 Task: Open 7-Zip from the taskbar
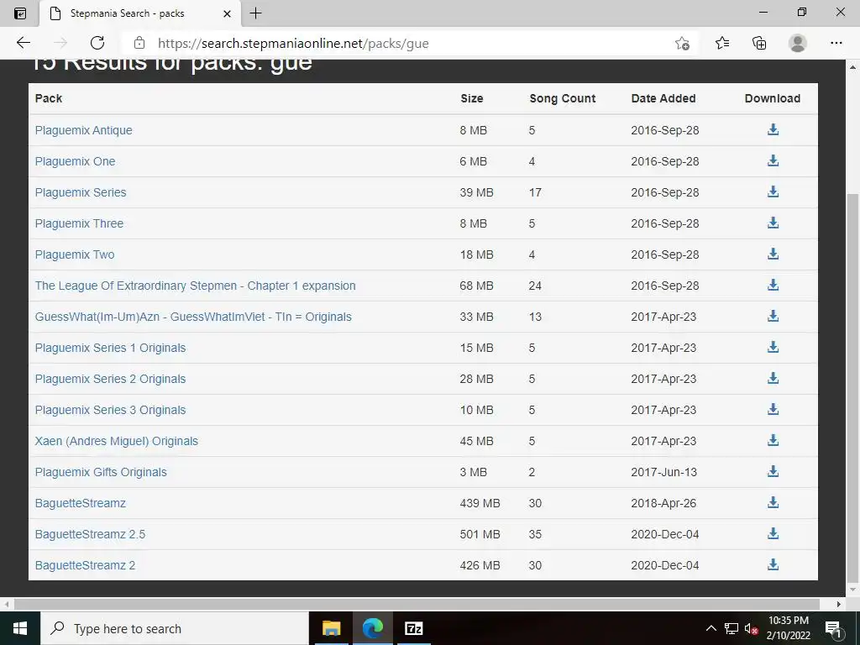[x=413, y=628]
